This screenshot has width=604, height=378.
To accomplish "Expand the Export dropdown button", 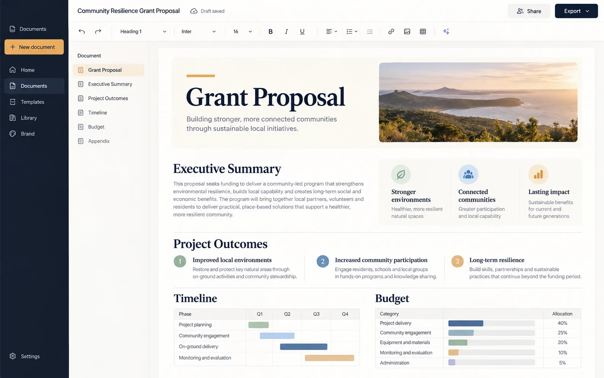I will (576, 11).
